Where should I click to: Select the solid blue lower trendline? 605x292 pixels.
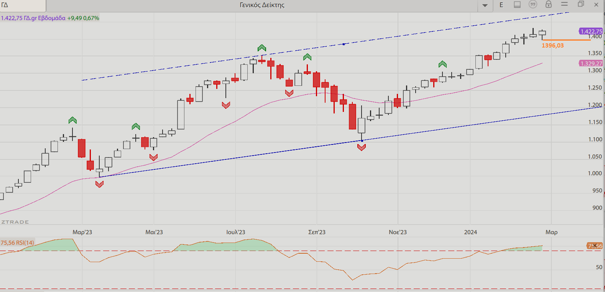(350, 142)
